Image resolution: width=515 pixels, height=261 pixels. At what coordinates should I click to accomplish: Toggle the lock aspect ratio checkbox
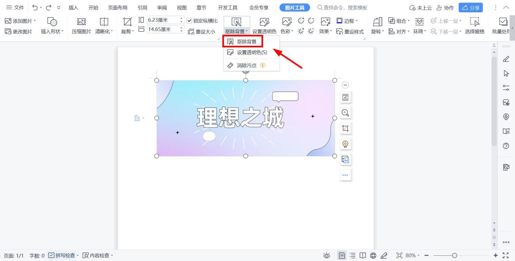pyautogui.click(x=189, y=21)
